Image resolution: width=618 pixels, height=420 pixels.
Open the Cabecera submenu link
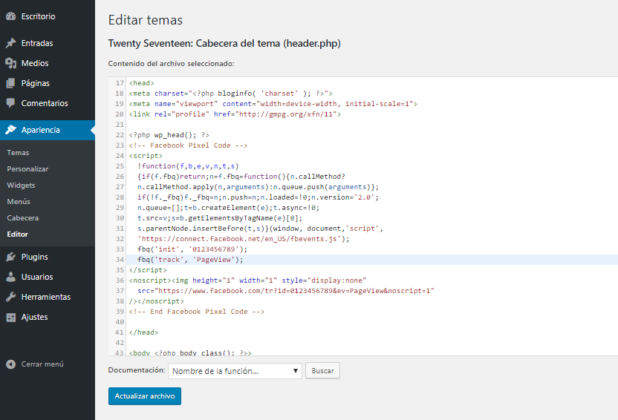point(23,217)
